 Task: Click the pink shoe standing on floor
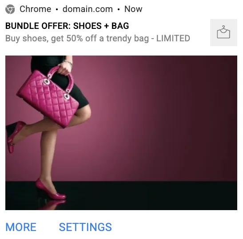click(50, 189)
